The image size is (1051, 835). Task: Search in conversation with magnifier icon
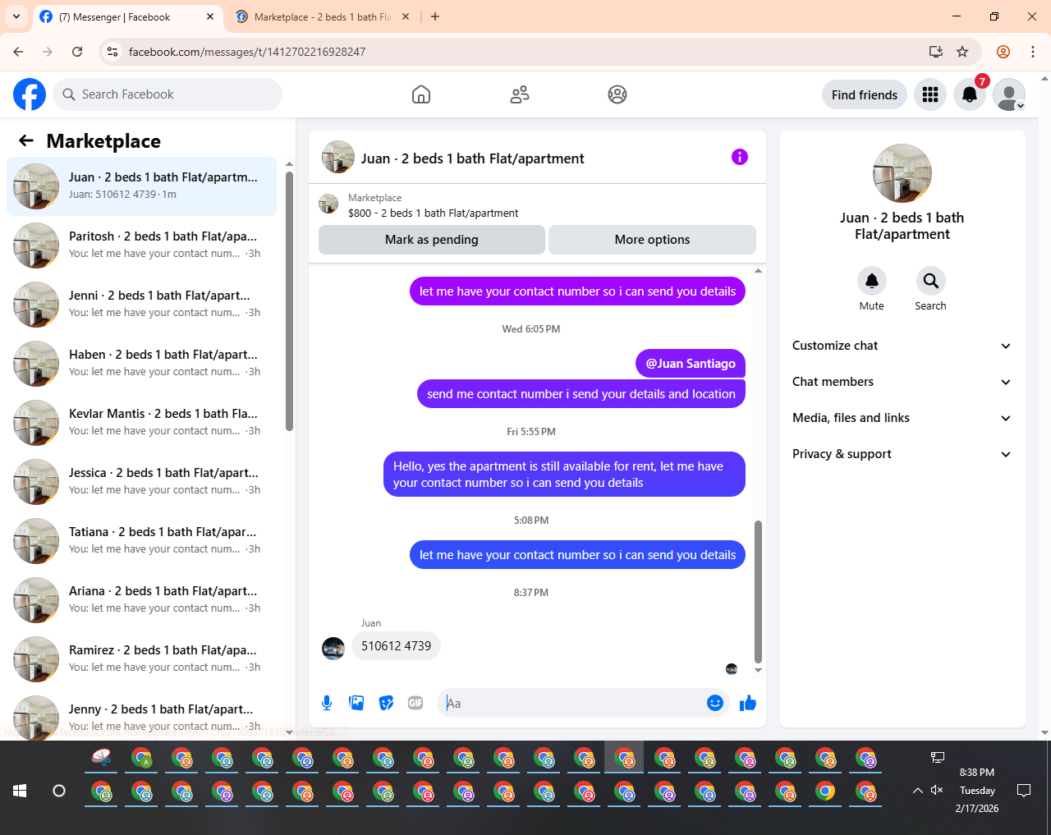930,281
